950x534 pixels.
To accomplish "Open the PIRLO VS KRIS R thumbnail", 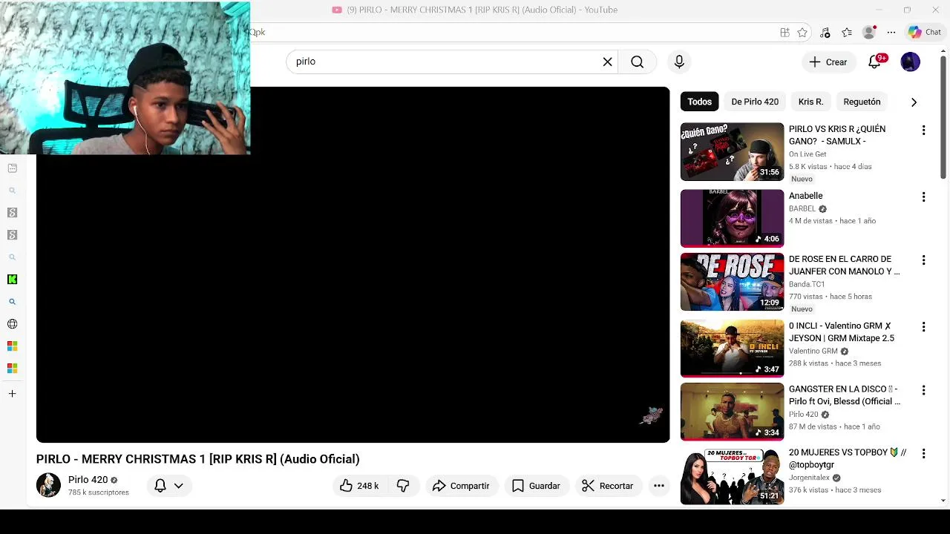I will (x=732, y=152).
